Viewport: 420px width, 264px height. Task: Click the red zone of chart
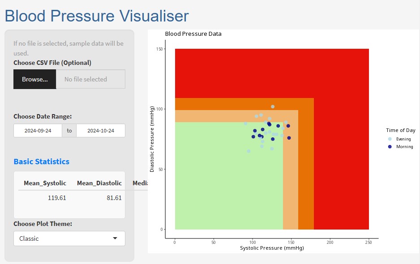click(272, 73)
